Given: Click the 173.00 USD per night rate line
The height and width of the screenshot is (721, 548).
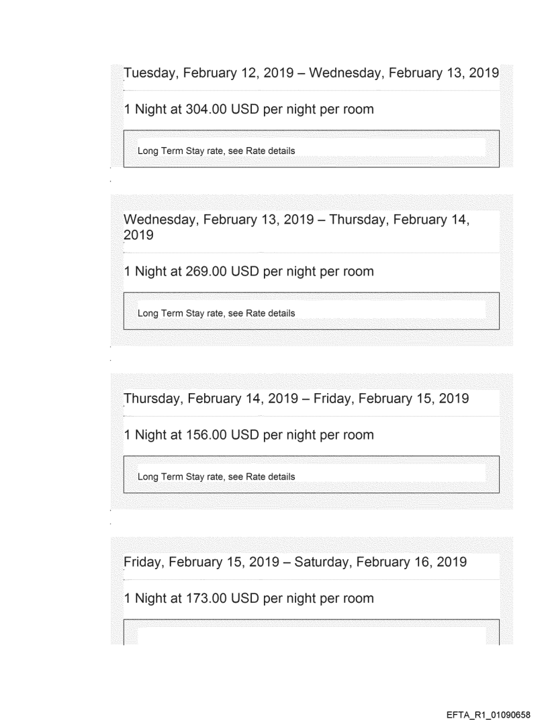Looking at the screenshot, I should click(x=248, y=598).
